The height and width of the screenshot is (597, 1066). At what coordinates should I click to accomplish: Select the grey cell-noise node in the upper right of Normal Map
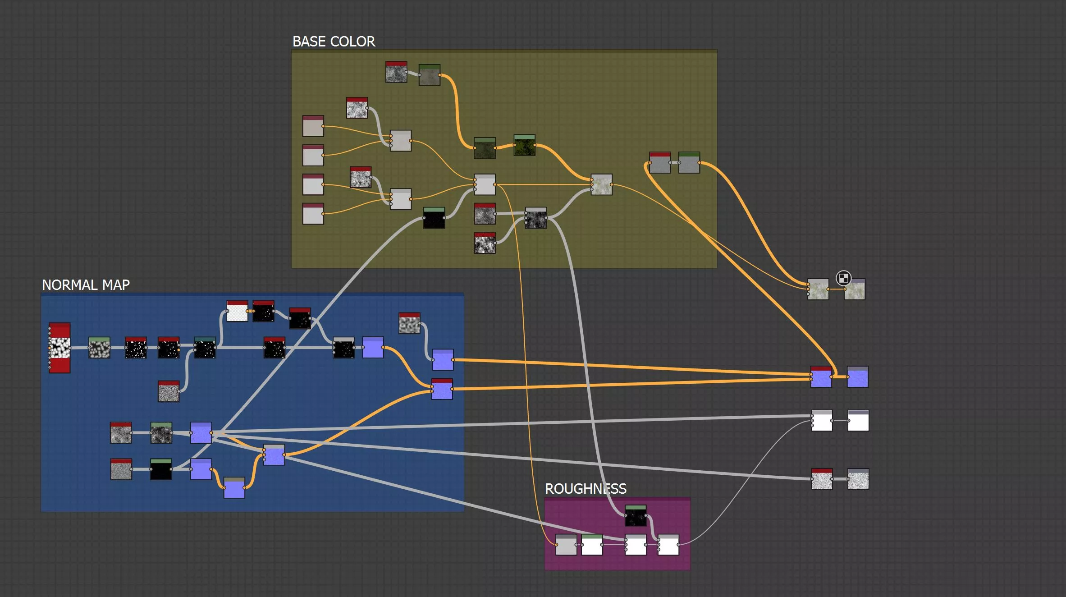pos(409,324)
